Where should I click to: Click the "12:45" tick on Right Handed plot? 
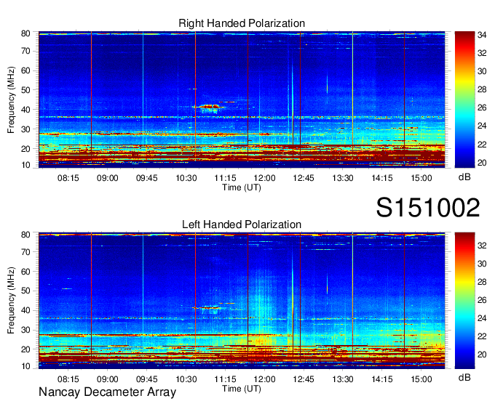[304, 178]
